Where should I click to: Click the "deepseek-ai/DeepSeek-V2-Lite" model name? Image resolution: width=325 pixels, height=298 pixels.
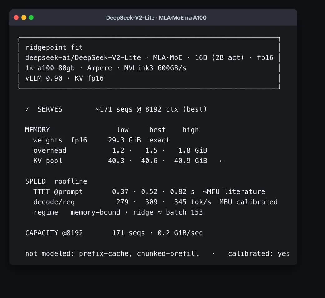tap(83, 57)
